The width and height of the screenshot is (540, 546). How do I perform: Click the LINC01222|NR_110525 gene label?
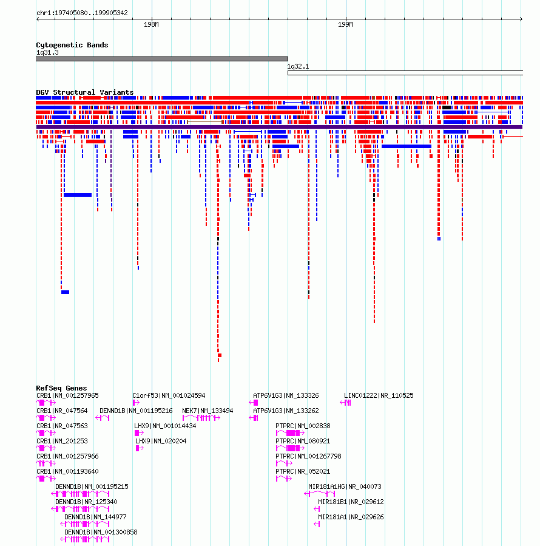pyautogui.click(x=379, y=395)
